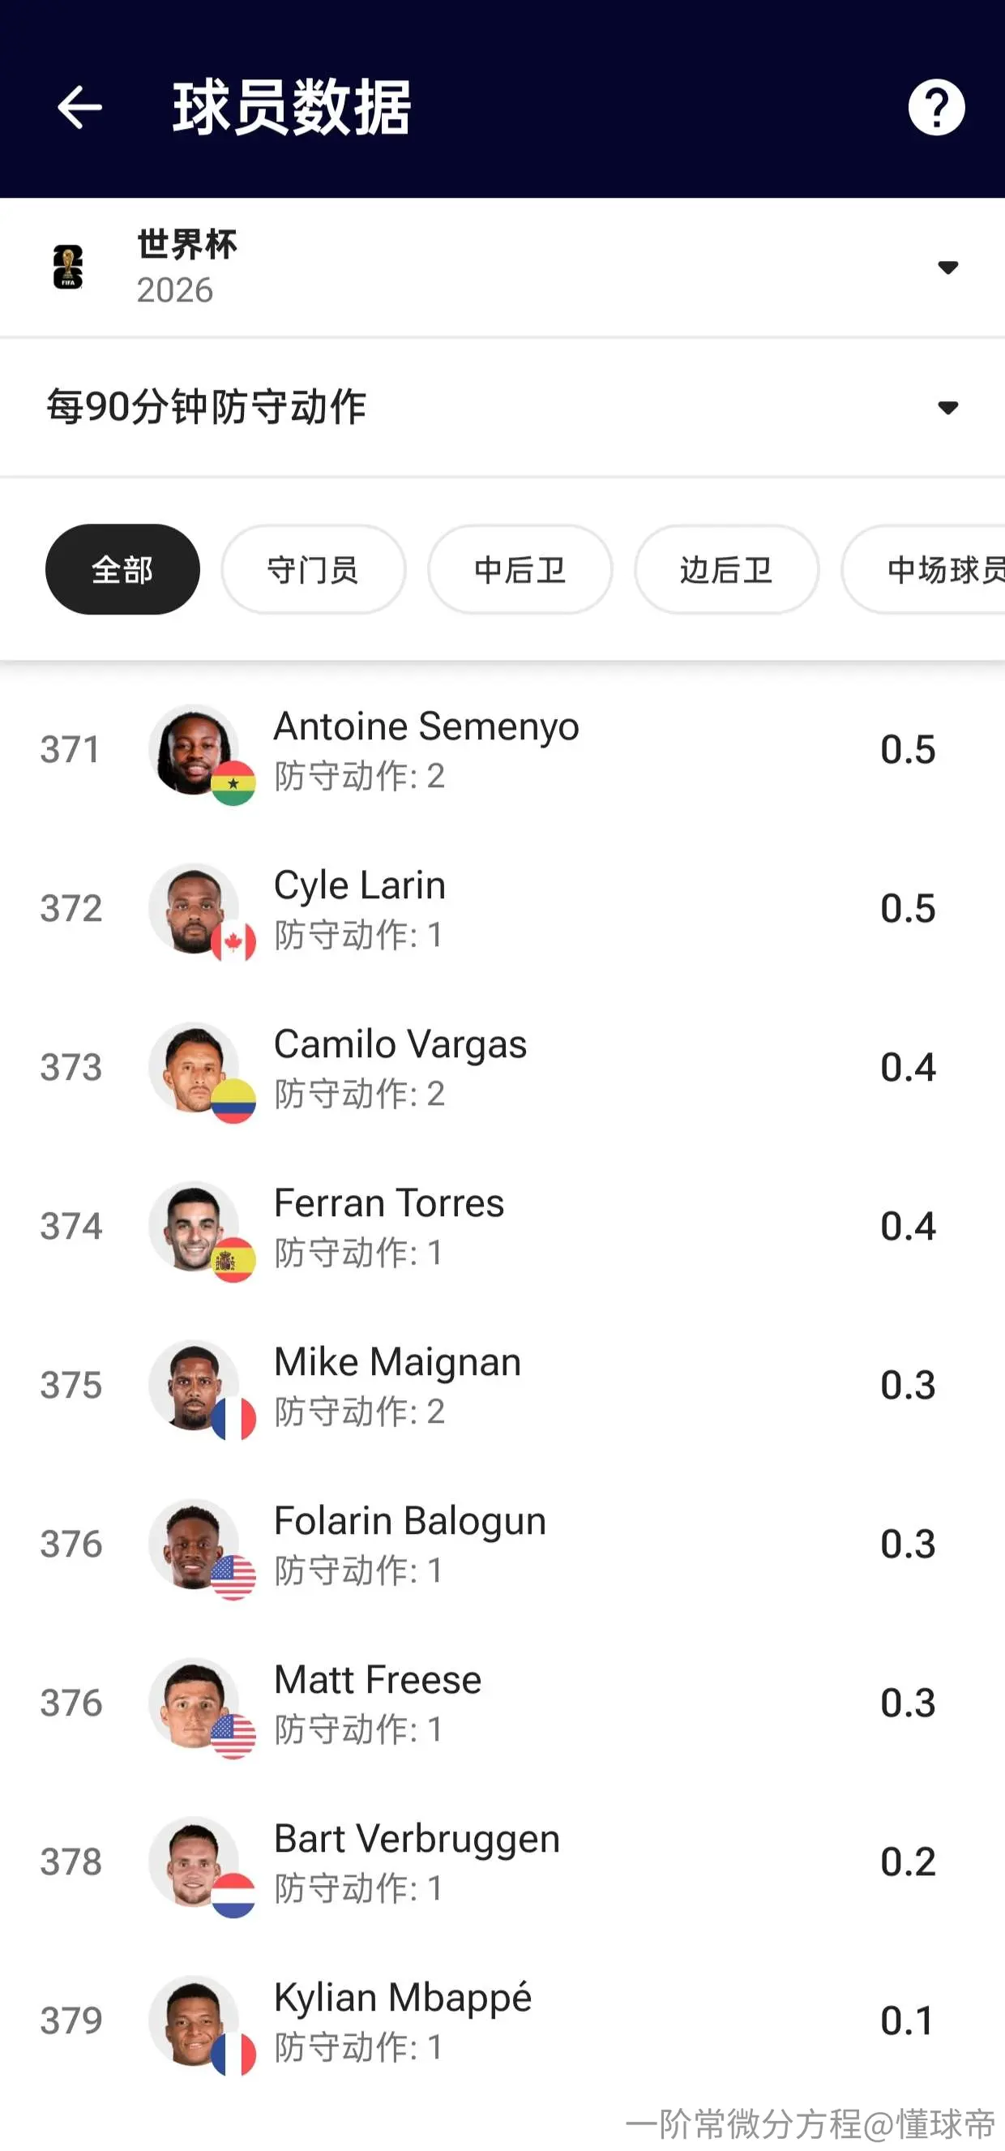Open the 每90分钟防守动作 stat selector
Screen dimensions: 1005x2151
point(502,408)
